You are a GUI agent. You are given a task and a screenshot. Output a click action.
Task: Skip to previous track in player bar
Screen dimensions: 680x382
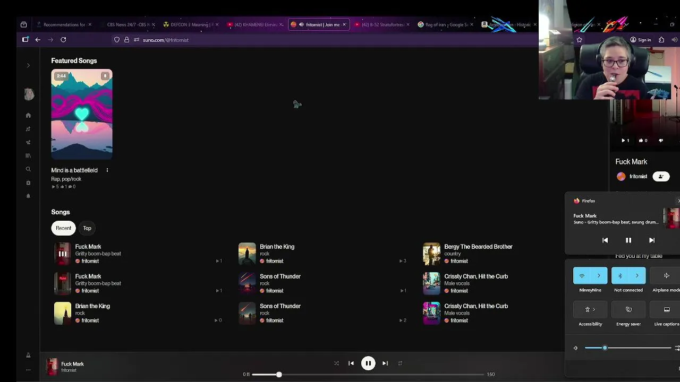351,363
